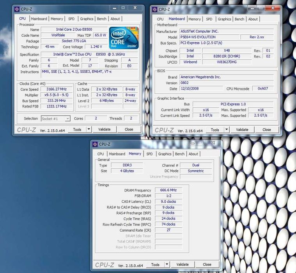The image size is (296, 273).
Task: Open Tools dropdown arrow in Mainboard window
Action: (227, 130)
